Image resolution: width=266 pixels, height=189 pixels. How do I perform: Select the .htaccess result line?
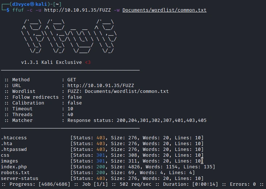tap(14, 138)
